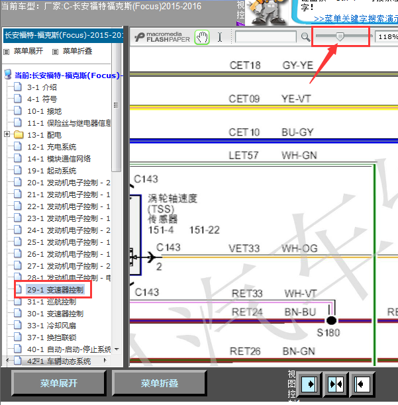Click the page icon beside 33-1 冷却风扇

[18, 325]
